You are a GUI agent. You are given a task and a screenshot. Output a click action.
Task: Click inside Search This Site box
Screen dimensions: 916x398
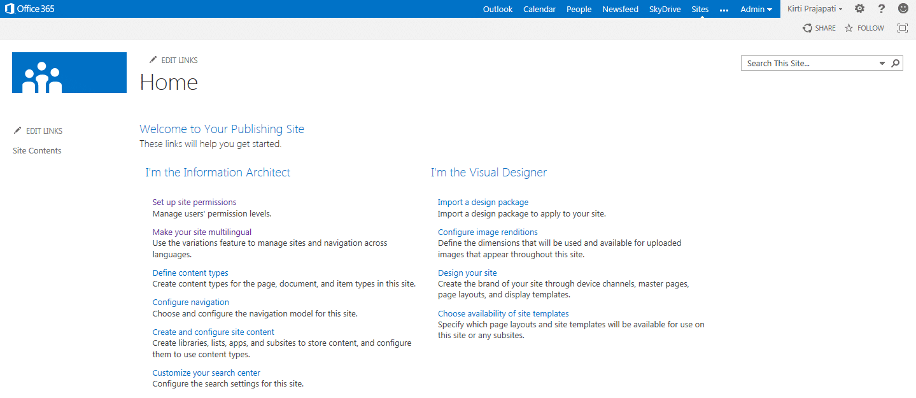[x=808, y=63]
